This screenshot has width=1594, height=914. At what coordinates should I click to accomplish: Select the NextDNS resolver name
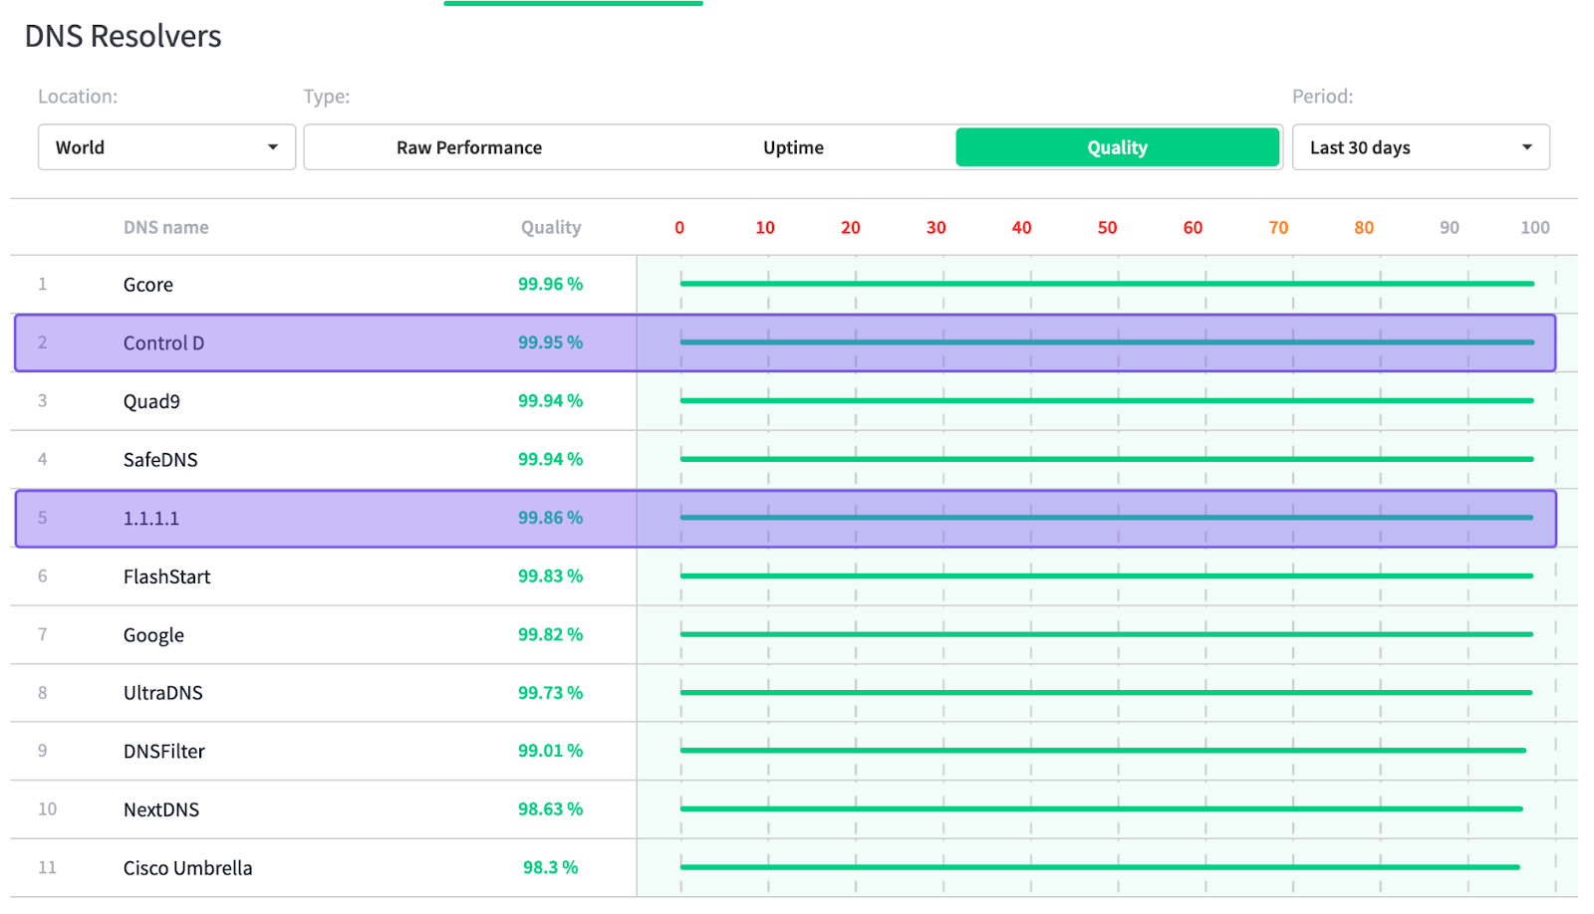161,809
